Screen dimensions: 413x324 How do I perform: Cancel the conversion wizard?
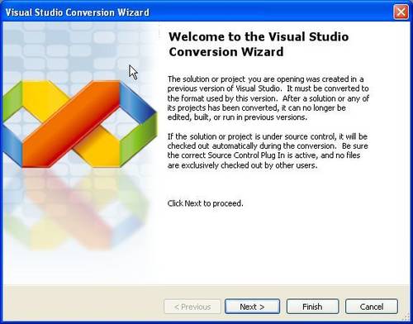click(372, 307)
